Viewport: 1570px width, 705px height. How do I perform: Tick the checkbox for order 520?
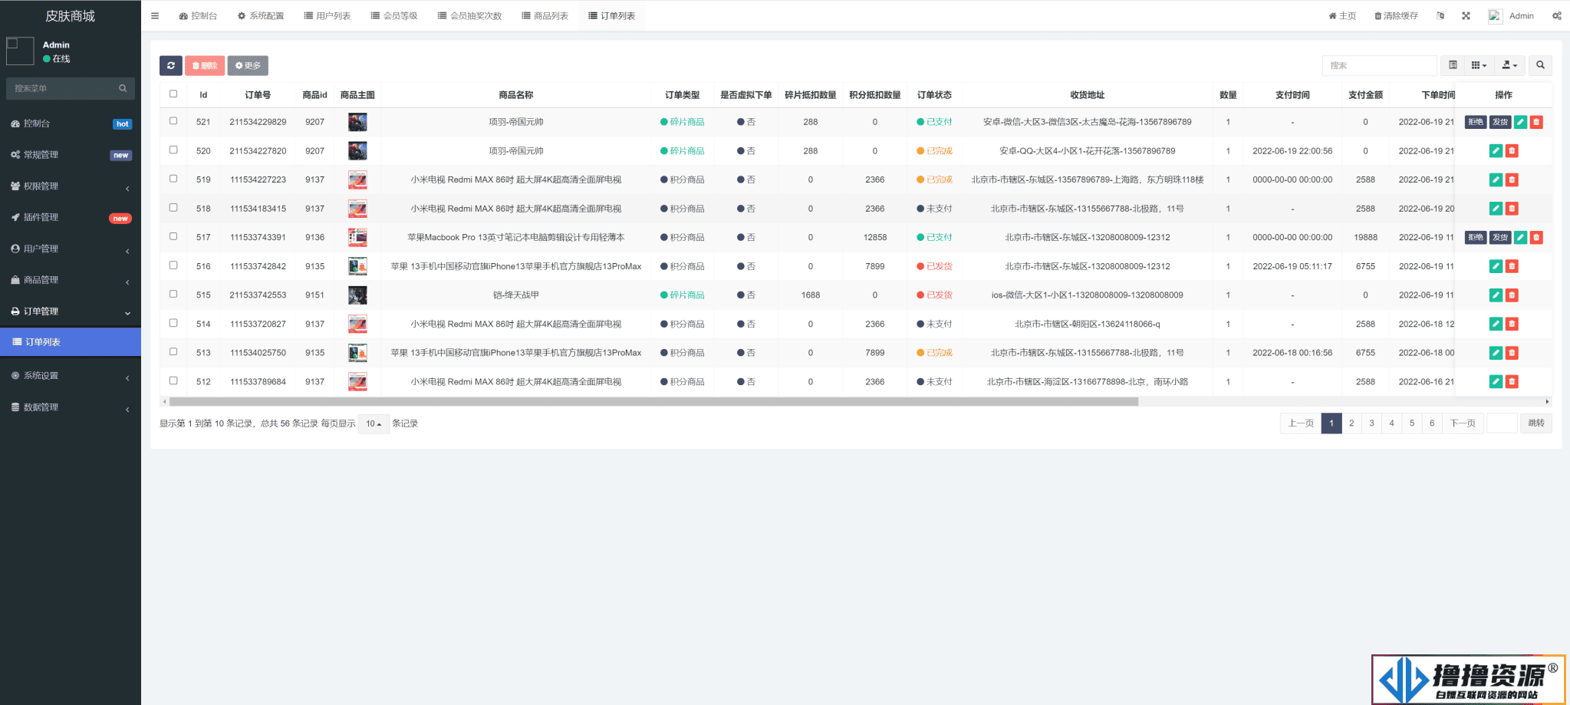173,150
